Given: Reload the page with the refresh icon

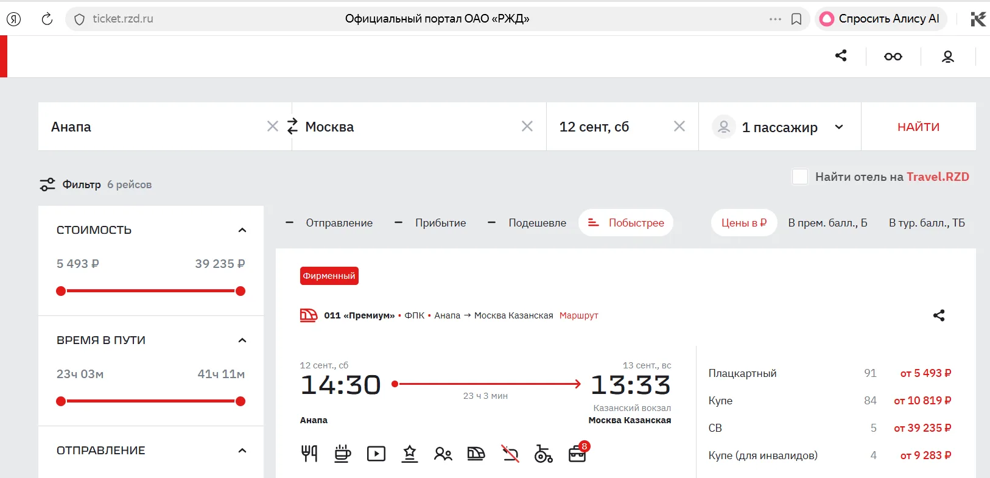Looking at the screenshot, I should [x=47, y=19].
